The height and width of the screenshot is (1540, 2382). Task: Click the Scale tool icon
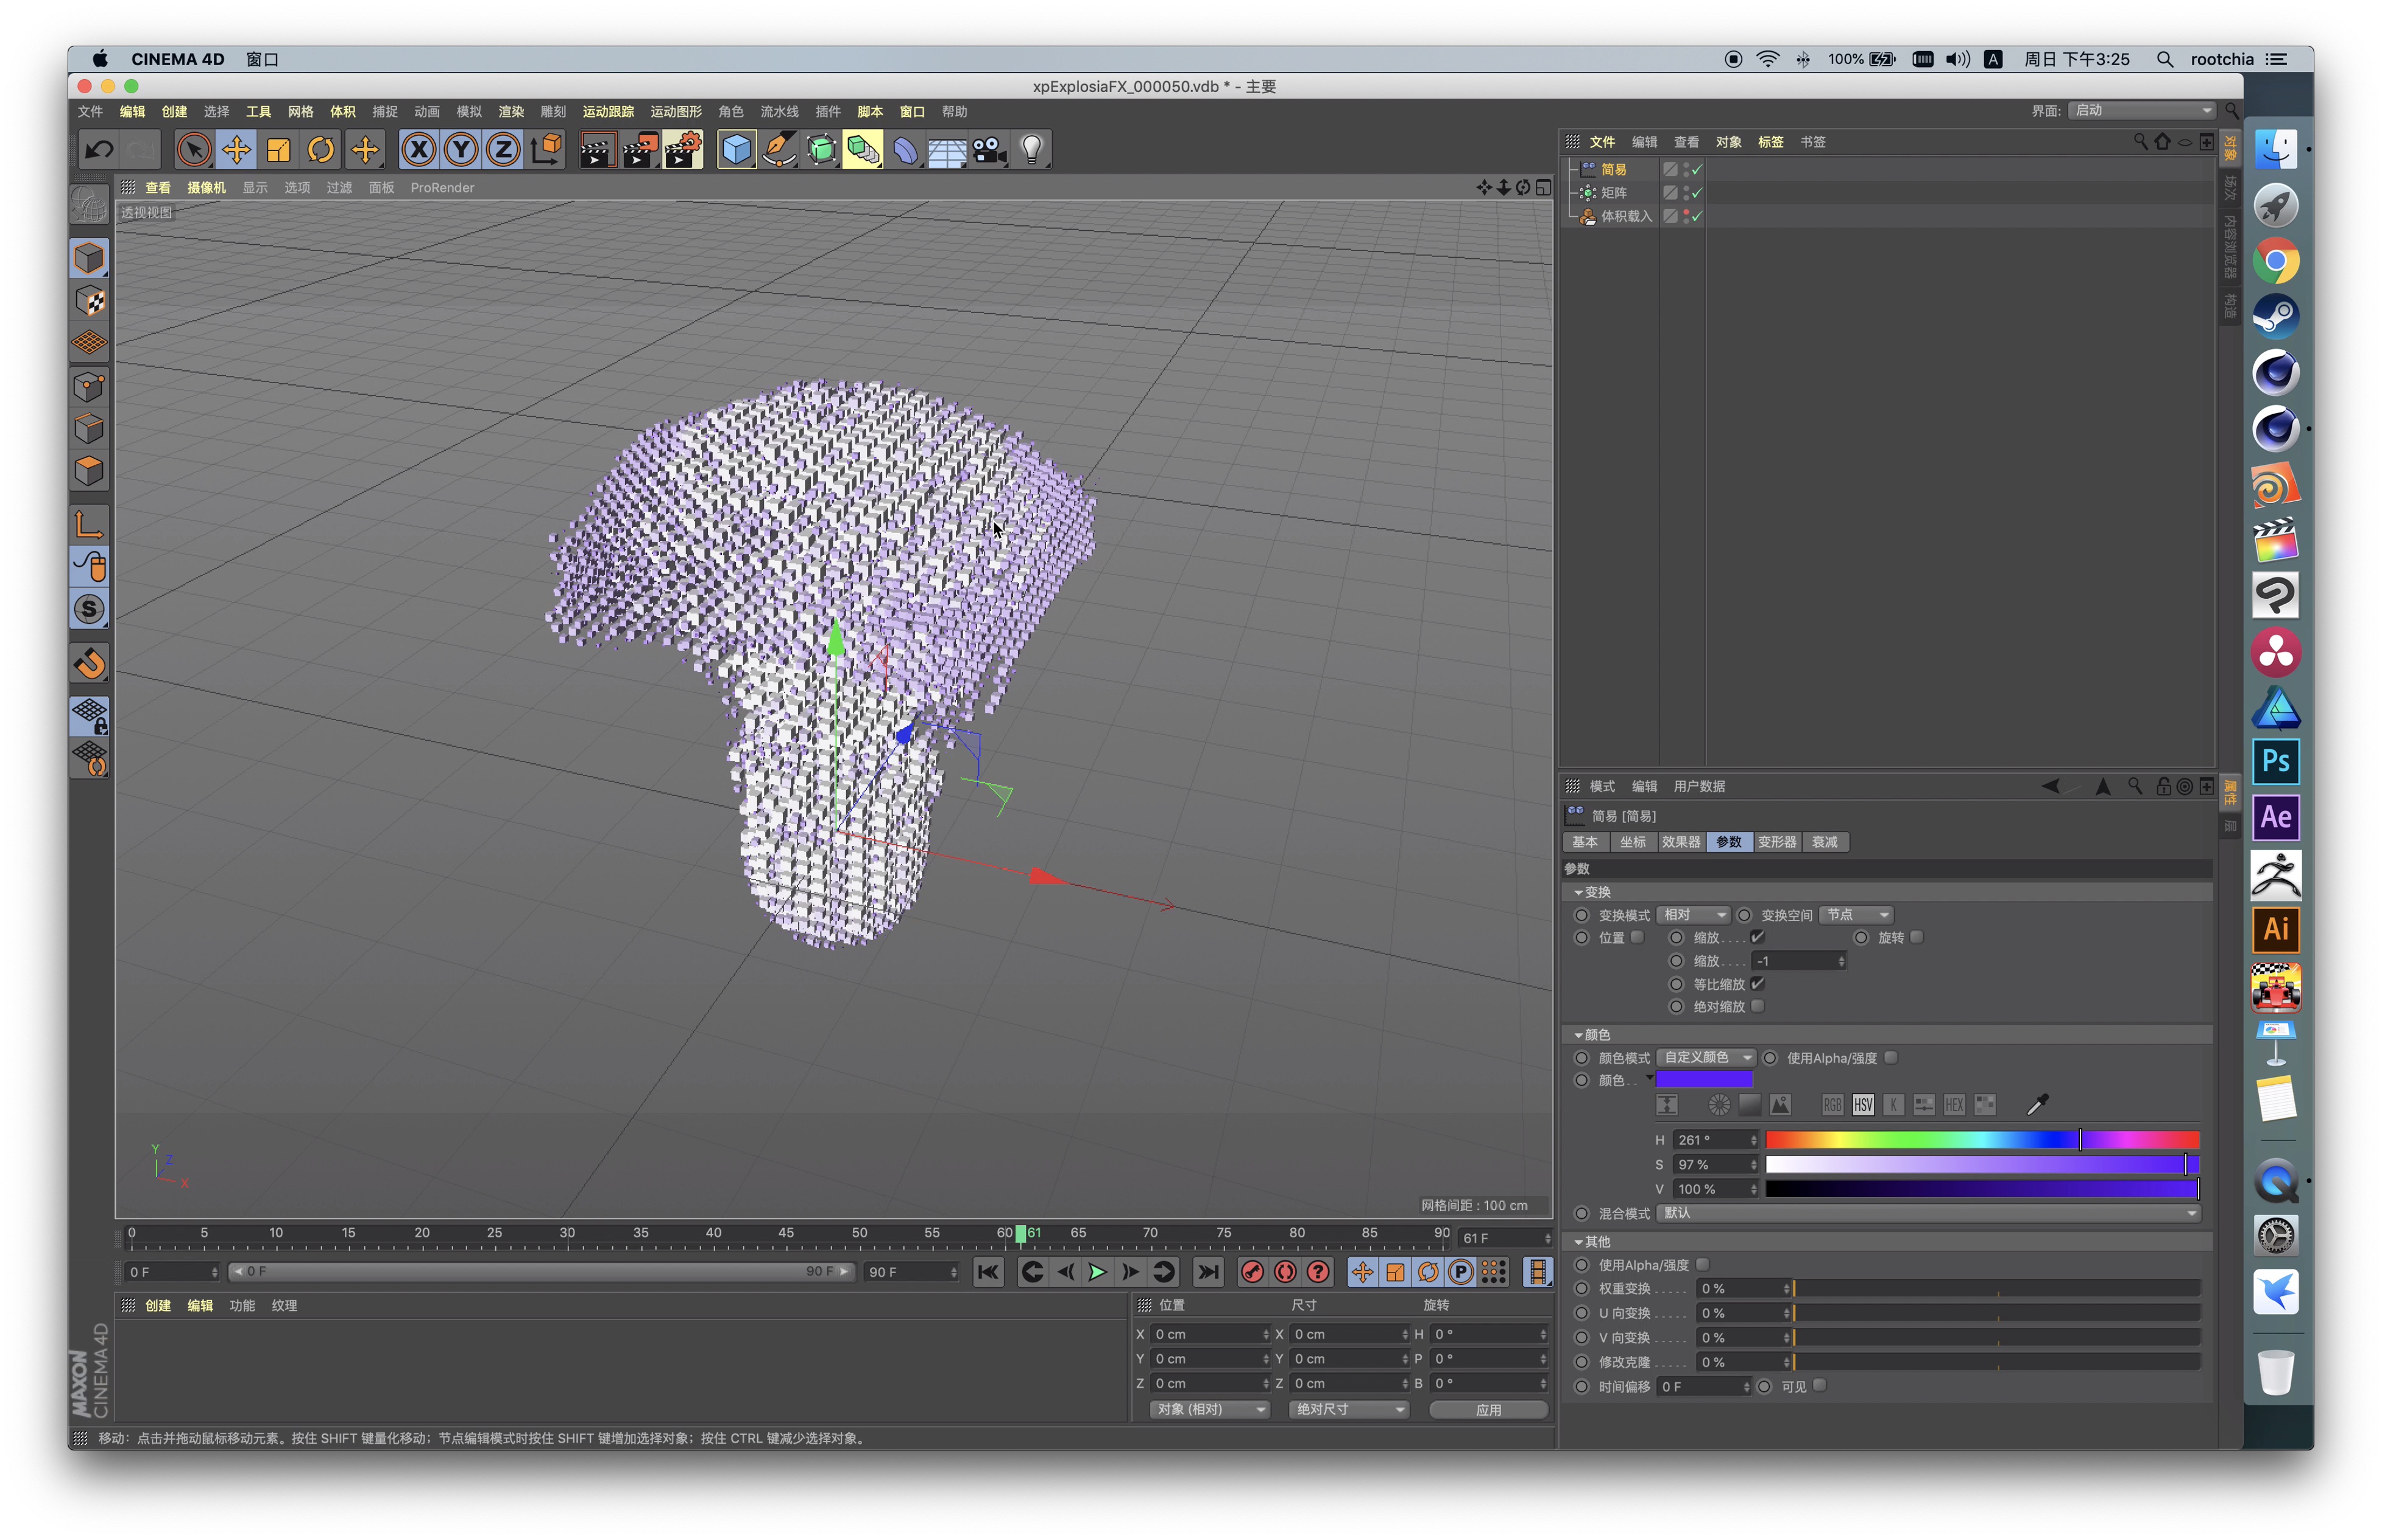click(x=278, y=150)
